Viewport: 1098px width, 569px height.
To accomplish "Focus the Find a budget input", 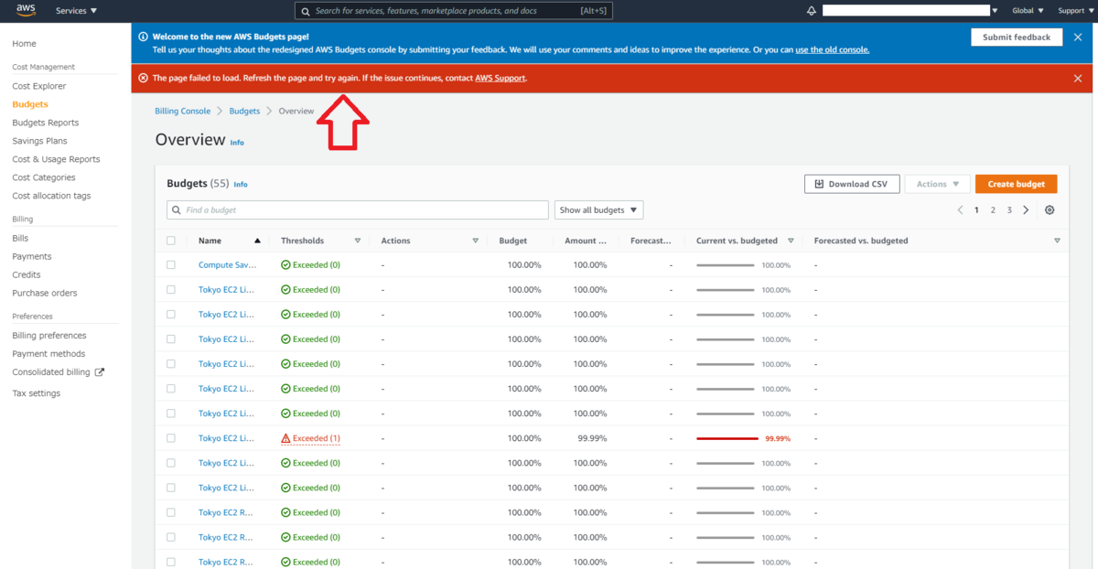I will 358,210.
